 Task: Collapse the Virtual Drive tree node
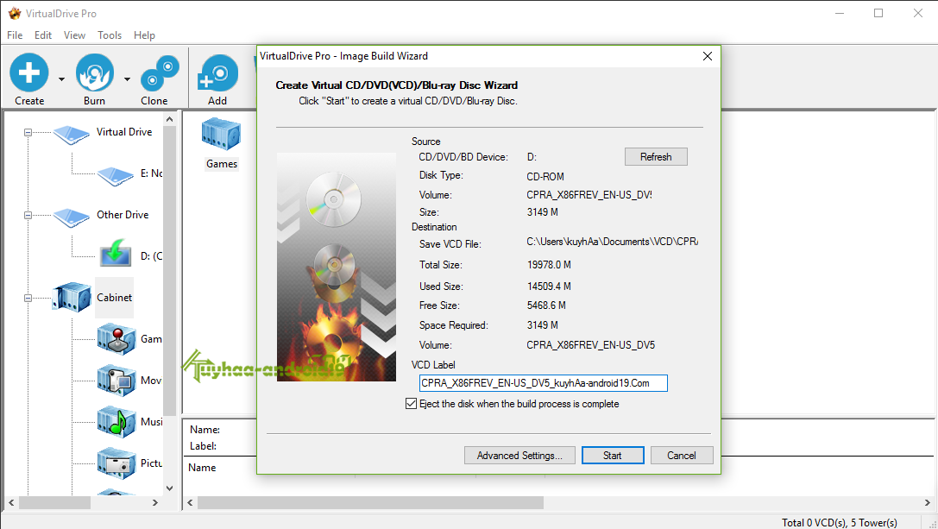point(28,132)
